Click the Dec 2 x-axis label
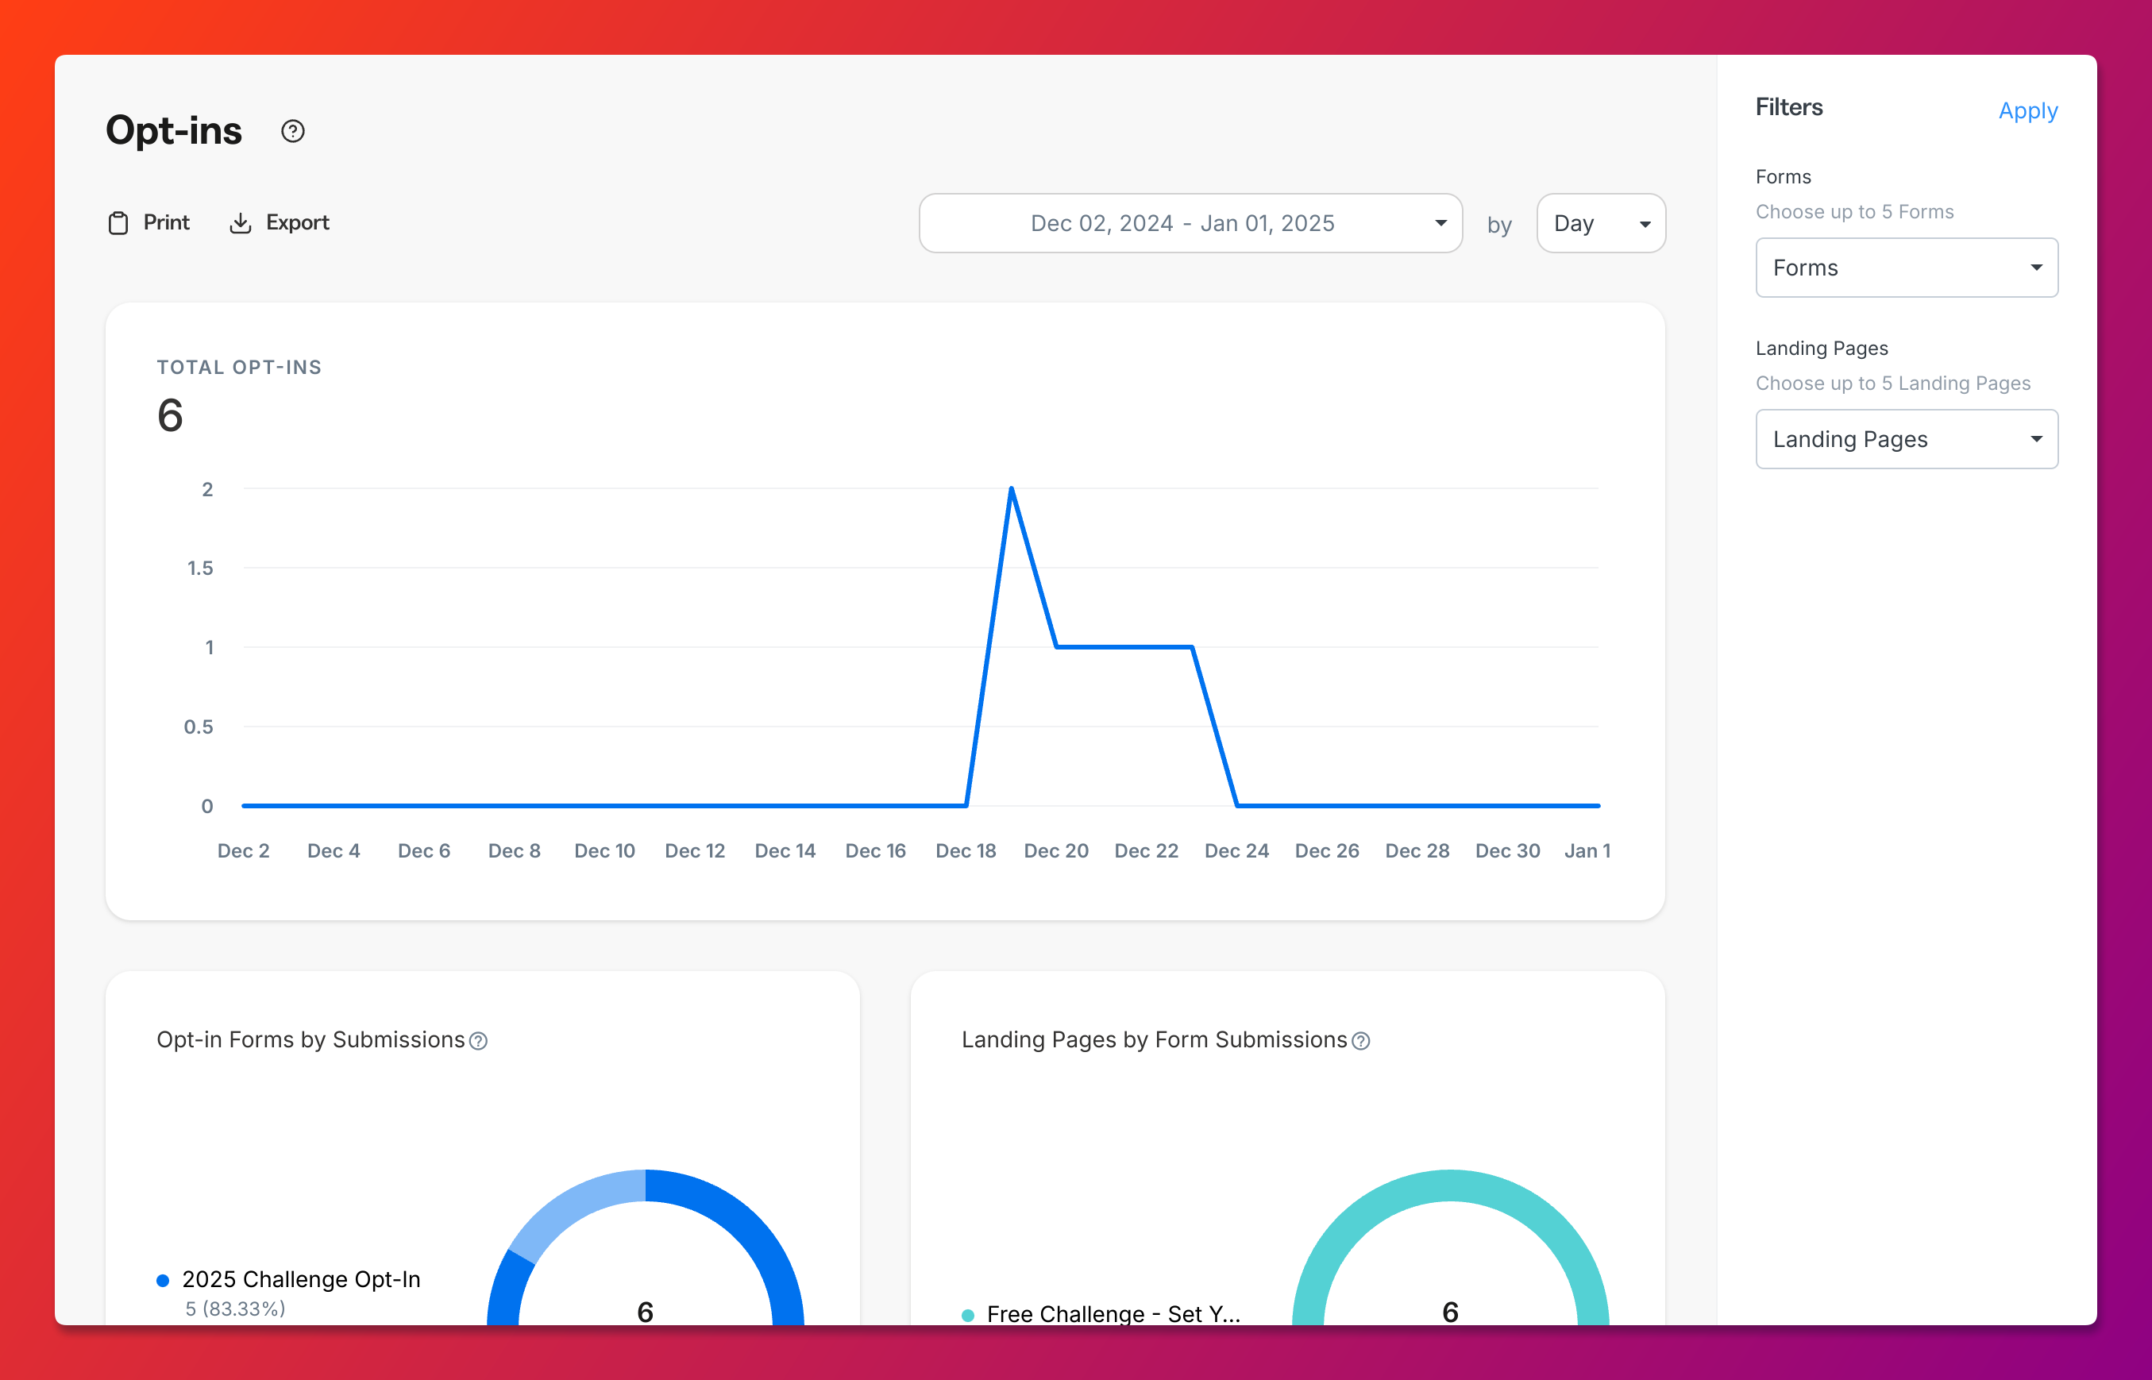 click(x=244, y=851)
